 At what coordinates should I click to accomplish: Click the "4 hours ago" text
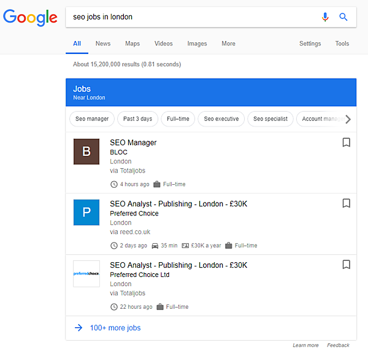[134, 184]
